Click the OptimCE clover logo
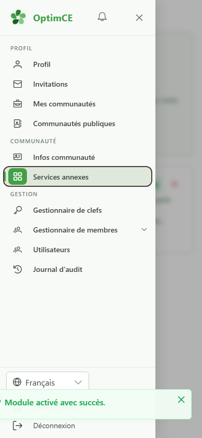Image resolution: width=202 pixels, height=438 pixels. pyautogui.click(x=18, y=17)
